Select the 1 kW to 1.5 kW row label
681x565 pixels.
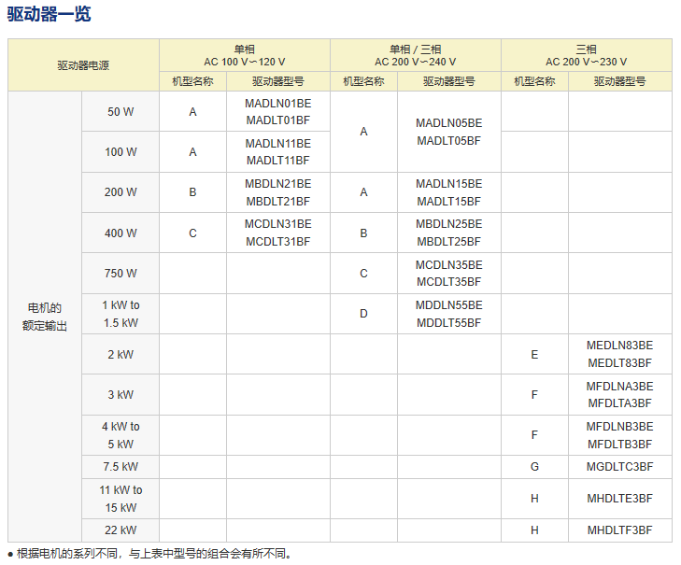point(121,314)
